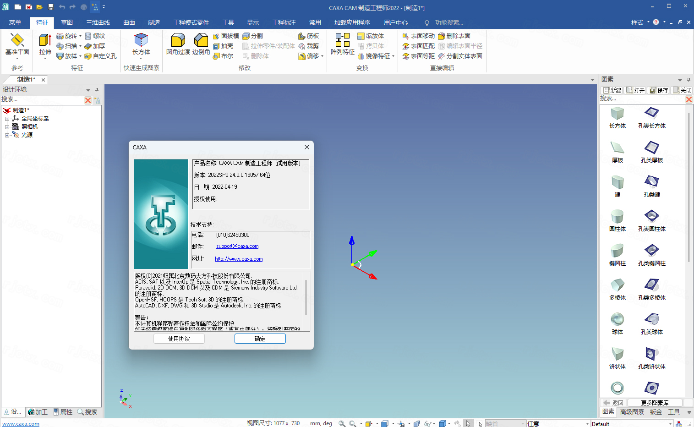Pick the 孔类长方体 catalog element
This screenshot has width=694, height=427.
[652, 118]
